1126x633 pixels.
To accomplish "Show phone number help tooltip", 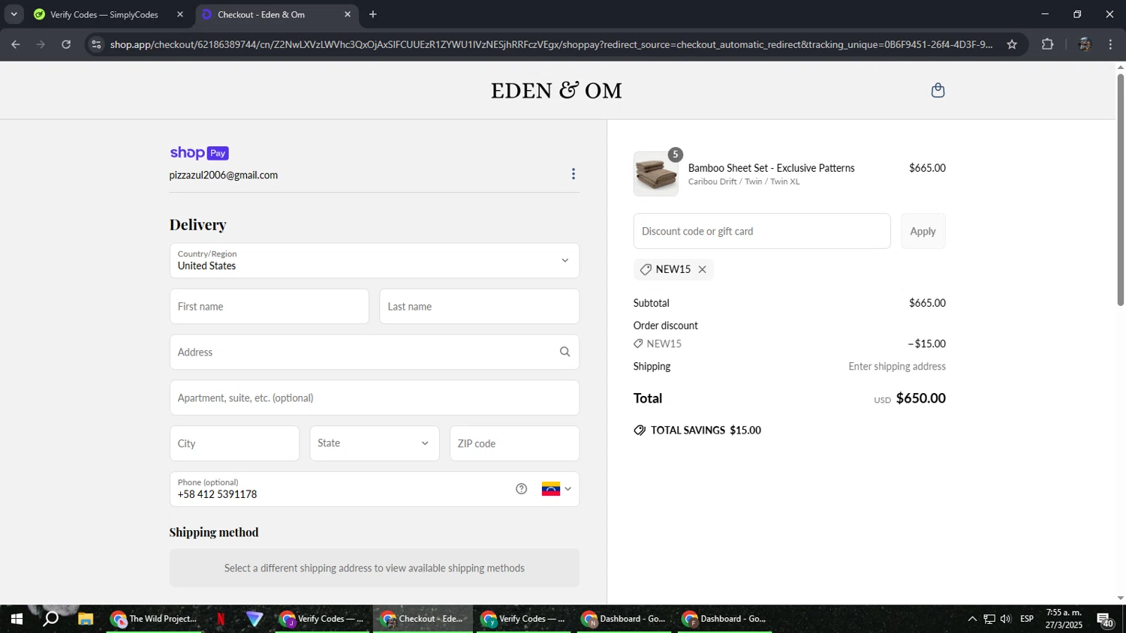I will (x=522, y=489).
